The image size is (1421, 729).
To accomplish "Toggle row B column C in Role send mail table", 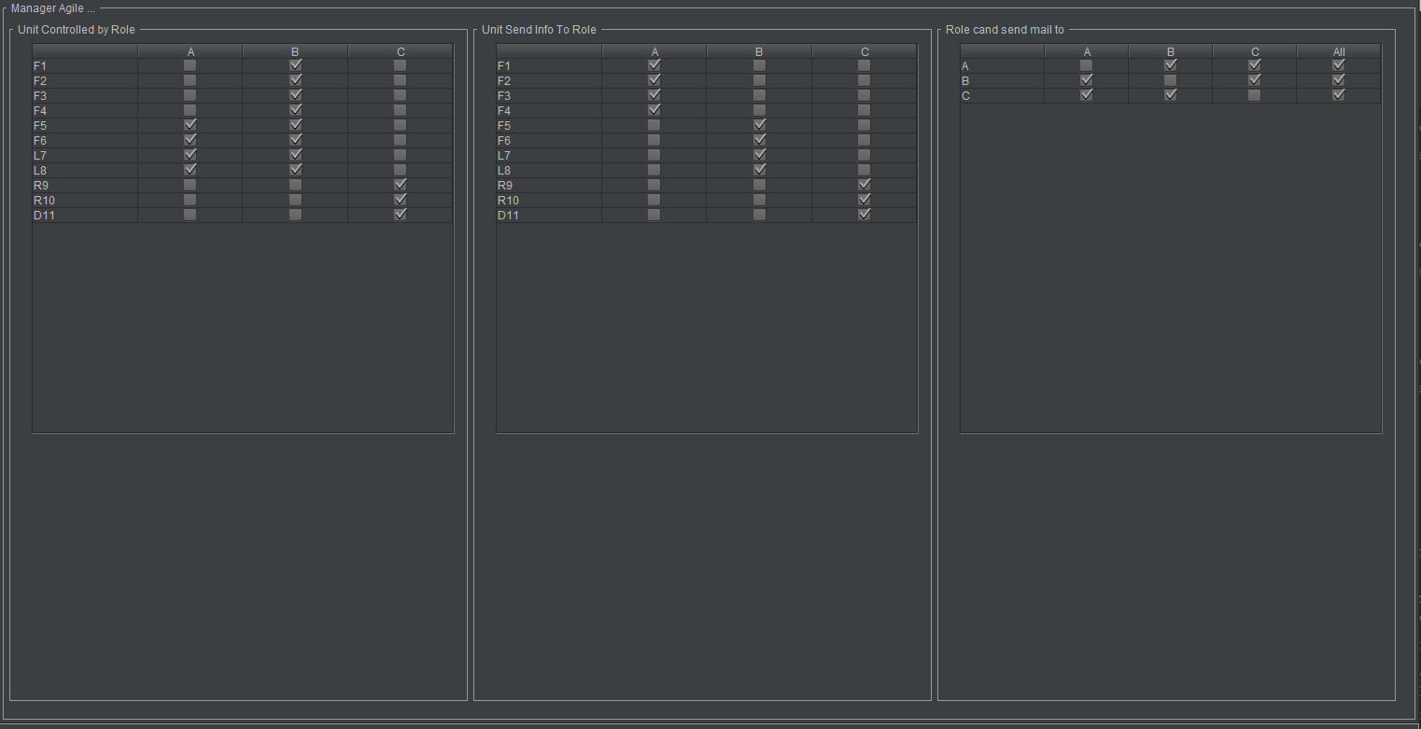I will pyautogui.click(x=1255, y=81).
